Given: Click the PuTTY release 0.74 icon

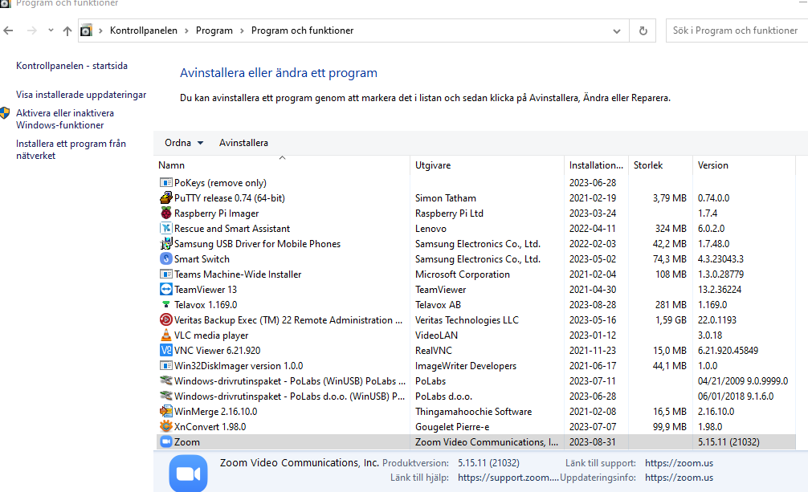Looking at the screenshot, I should 165,197.
